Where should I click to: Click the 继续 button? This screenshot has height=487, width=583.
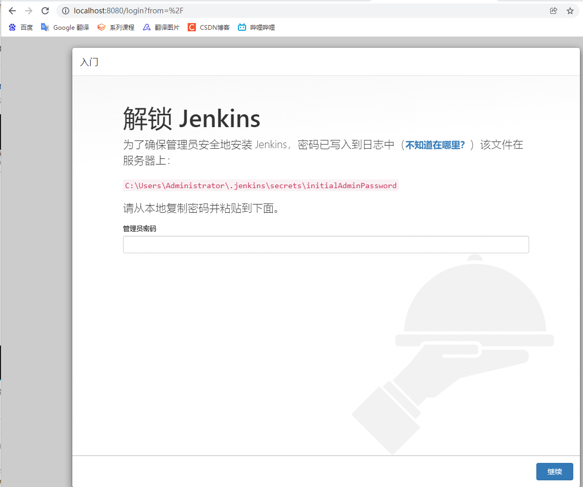pyautogui.click(x=554, y=472)
